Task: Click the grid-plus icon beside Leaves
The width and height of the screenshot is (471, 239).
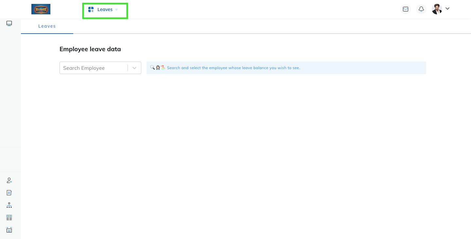Action: 91,10
